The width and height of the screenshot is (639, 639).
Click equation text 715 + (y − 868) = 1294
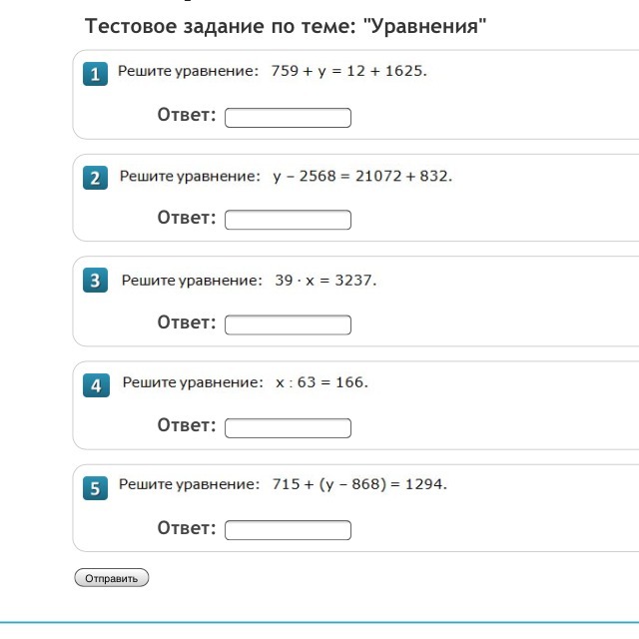point(359,485)
